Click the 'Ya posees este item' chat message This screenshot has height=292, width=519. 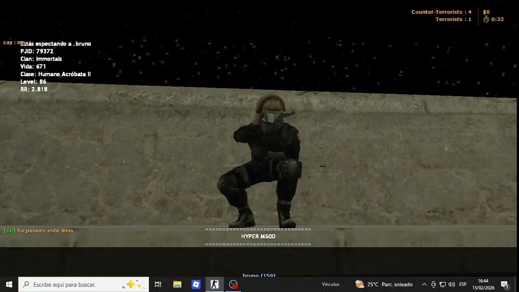(39, 230)
